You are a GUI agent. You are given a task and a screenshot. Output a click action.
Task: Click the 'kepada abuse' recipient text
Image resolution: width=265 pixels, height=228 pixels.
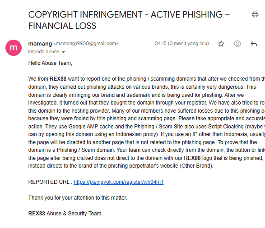click(44, 52)
